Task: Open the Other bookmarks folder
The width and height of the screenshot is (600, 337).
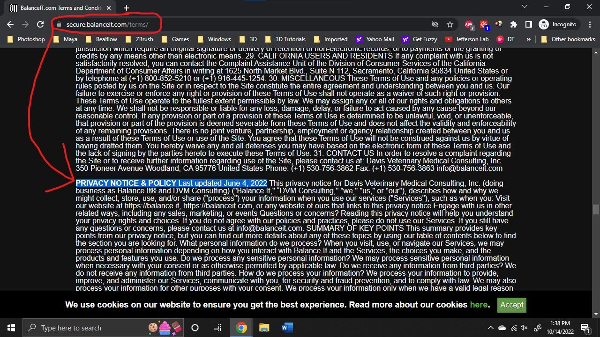Action: 568,39
